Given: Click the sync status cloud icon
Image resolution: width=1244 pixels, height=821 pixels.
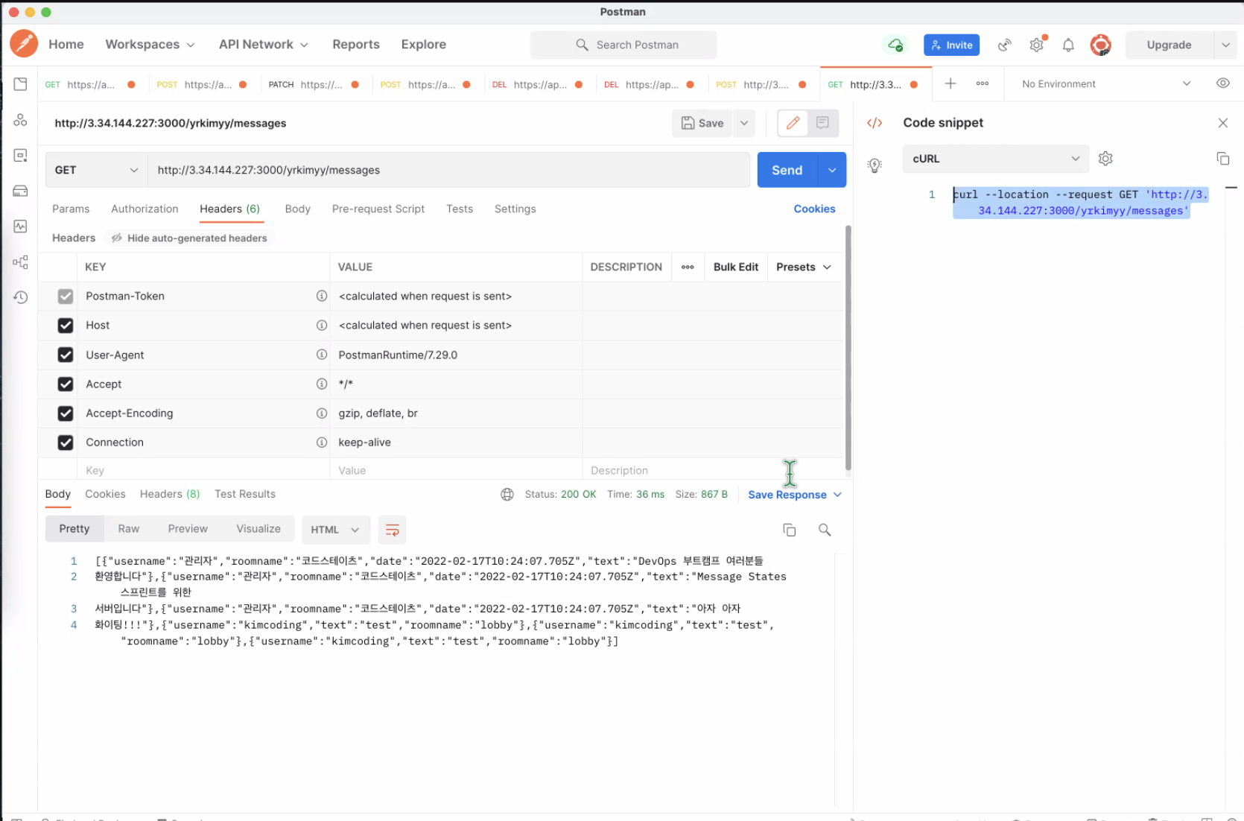Looking at the screenshot, I should [895, 45].
